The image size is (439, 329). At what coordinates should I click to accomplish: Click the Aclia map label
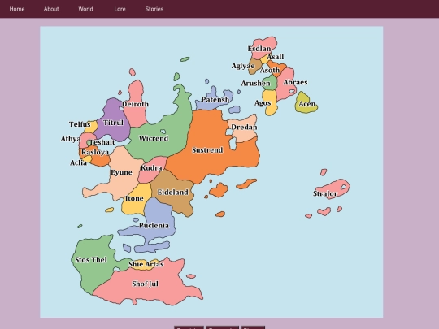click(78, 162)
